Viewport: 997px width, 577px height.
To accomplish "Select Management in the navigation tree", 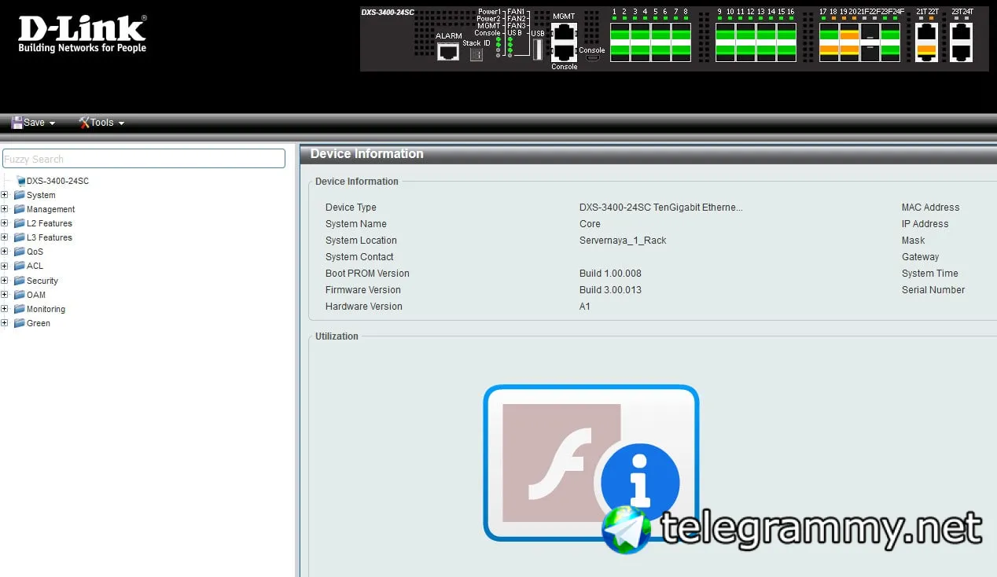I will click(x=50, y=210).
